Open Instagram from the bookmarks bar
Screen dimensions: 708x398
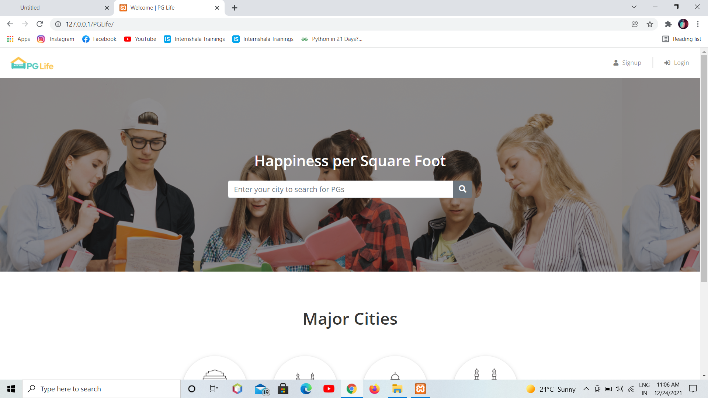[55, 39]
